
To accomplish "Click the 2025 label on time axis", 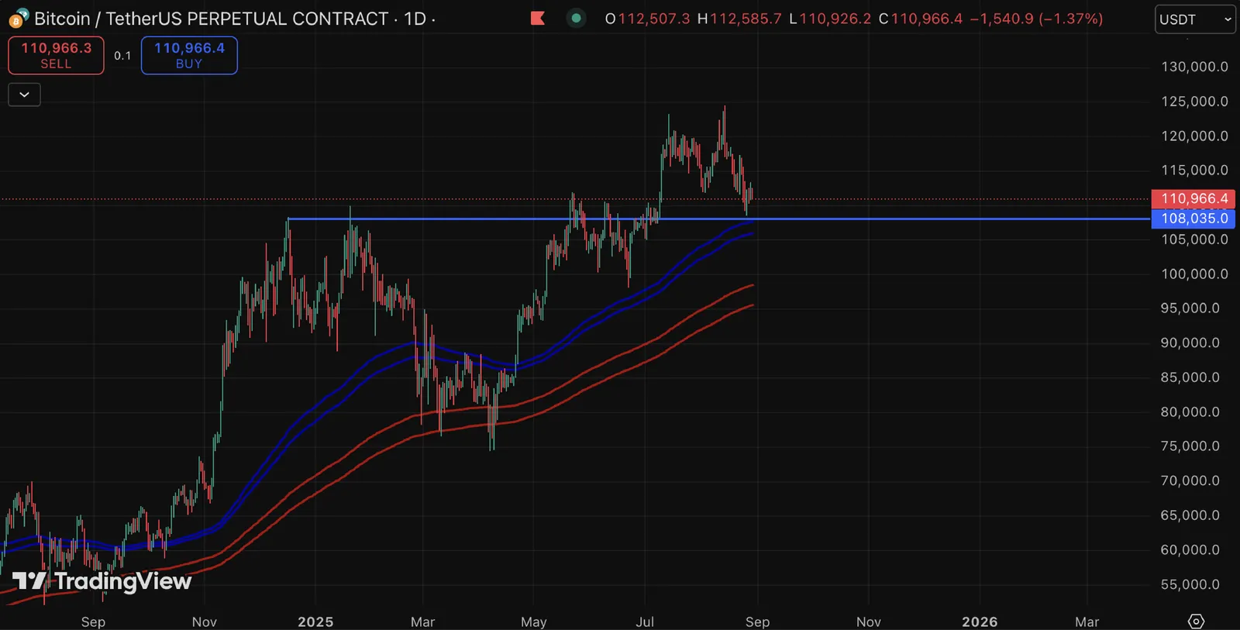I will coord(315,621).
